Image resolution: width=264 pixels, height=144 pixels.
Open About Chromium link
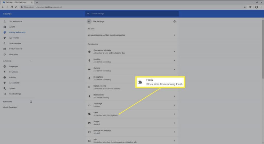(x=10, y=107)
